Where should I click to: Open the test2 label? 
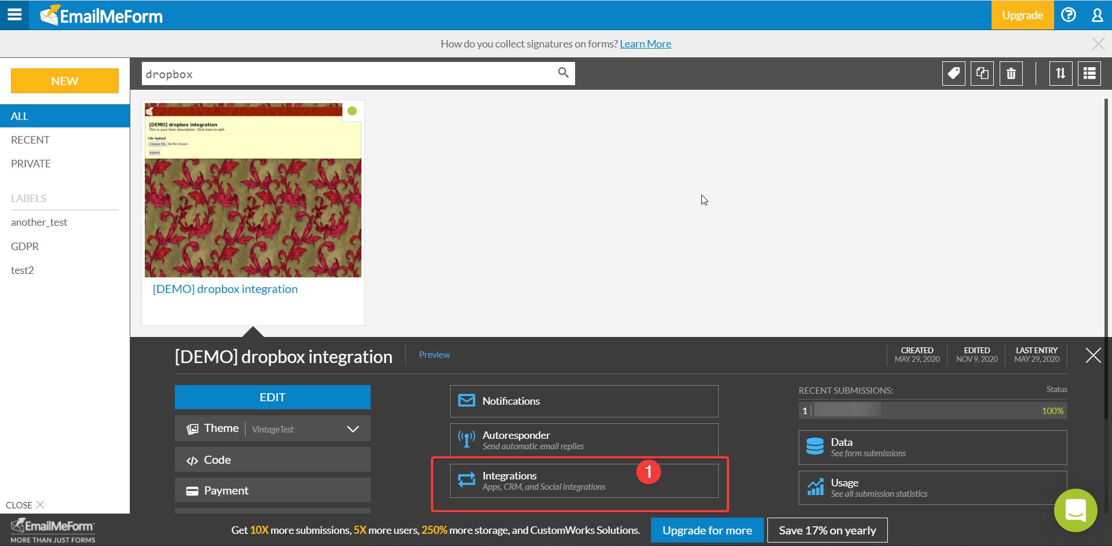(23, 270)
